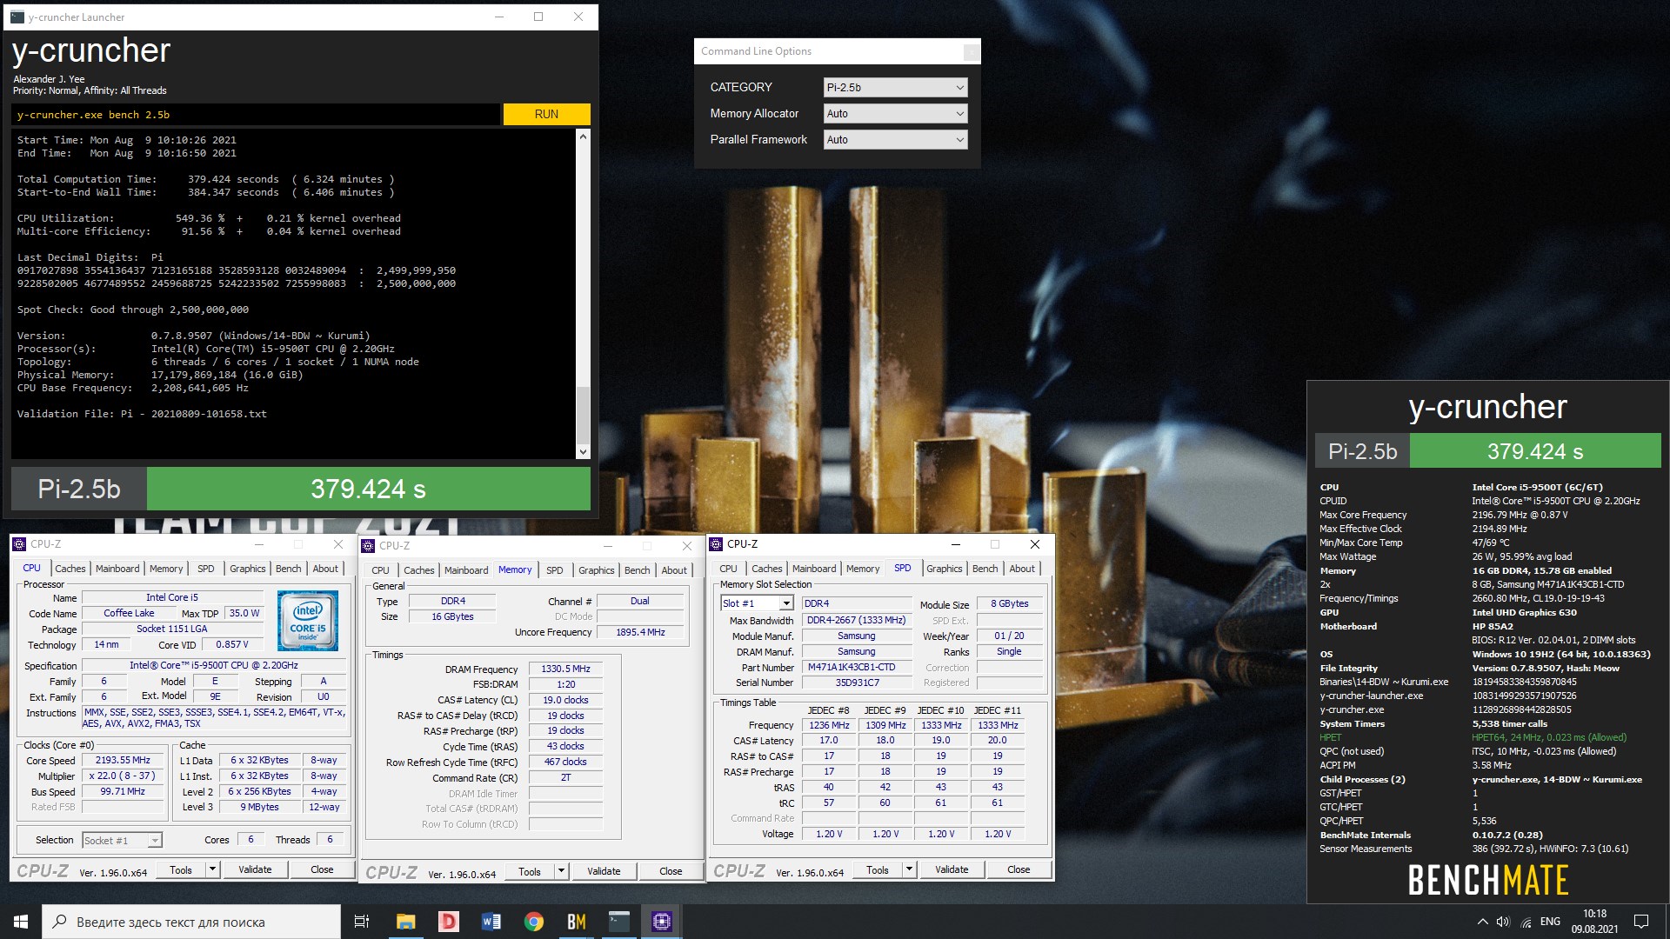Click the CPU-Z icon in middle window title bar
The height and width of the screenshot is (939, 1670).
pos(369,546)
